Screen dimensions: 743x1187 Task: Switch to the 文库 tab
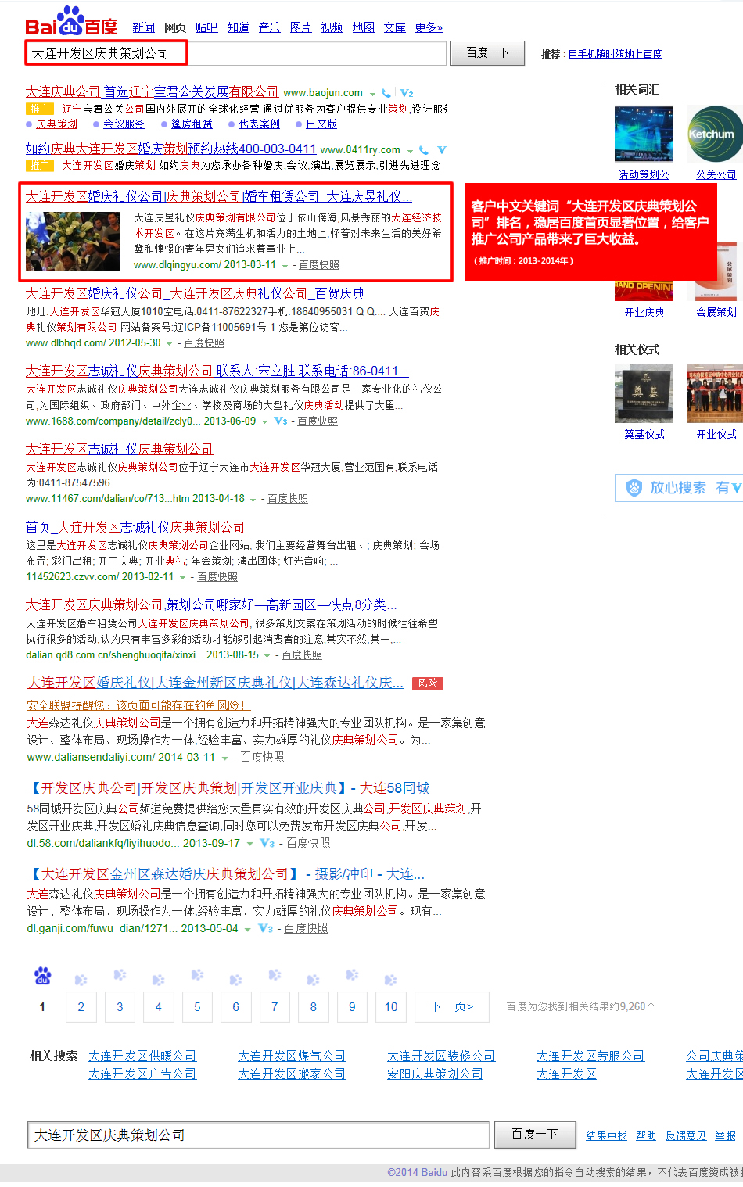pos(394,27)
